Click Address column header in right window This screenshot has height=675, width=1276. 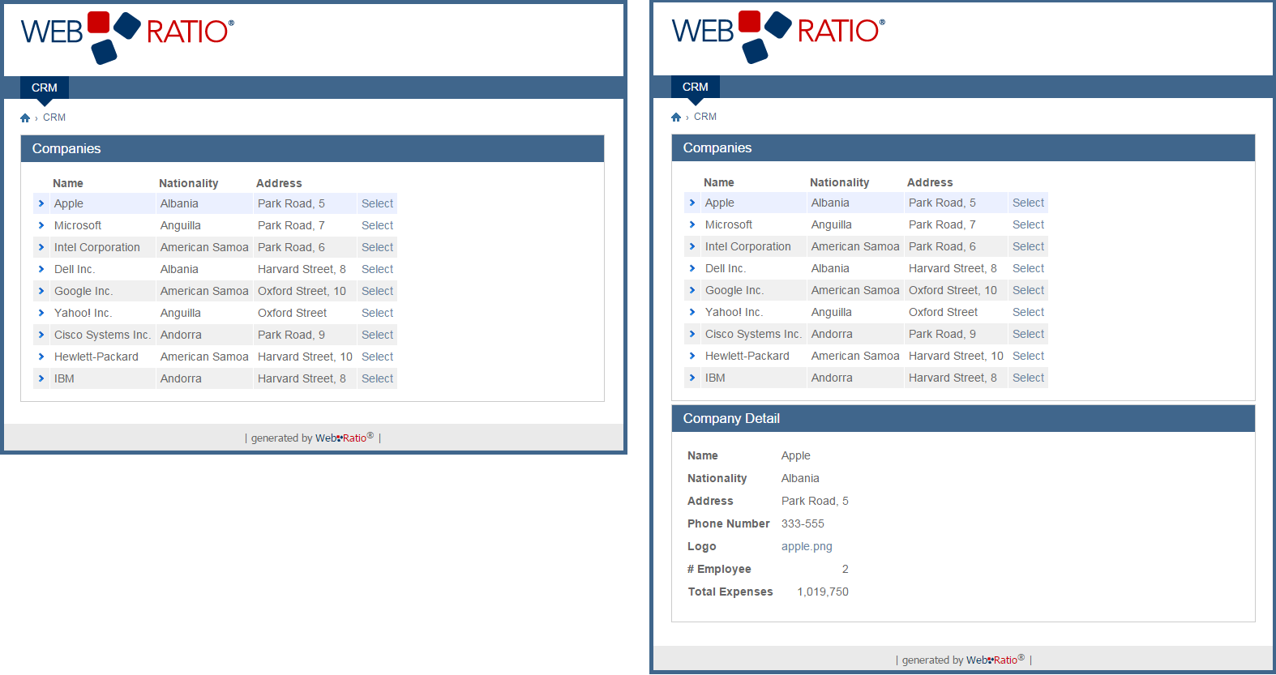pos(930,182)
